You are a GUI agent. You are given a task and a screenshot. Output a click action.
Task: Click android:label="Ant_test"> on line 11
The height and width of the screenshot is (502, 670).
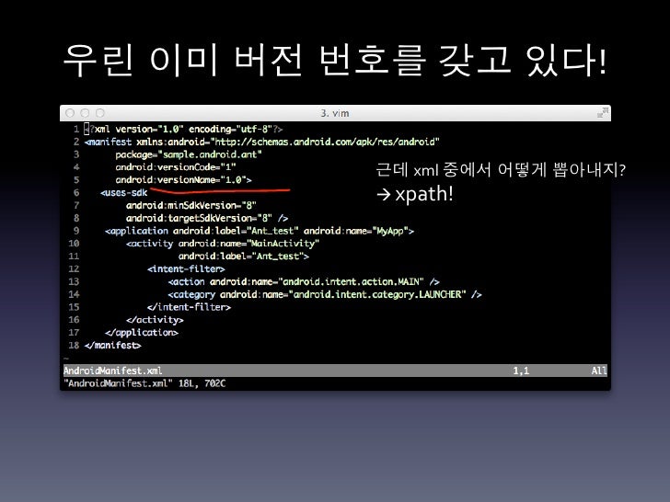point(244,257)
